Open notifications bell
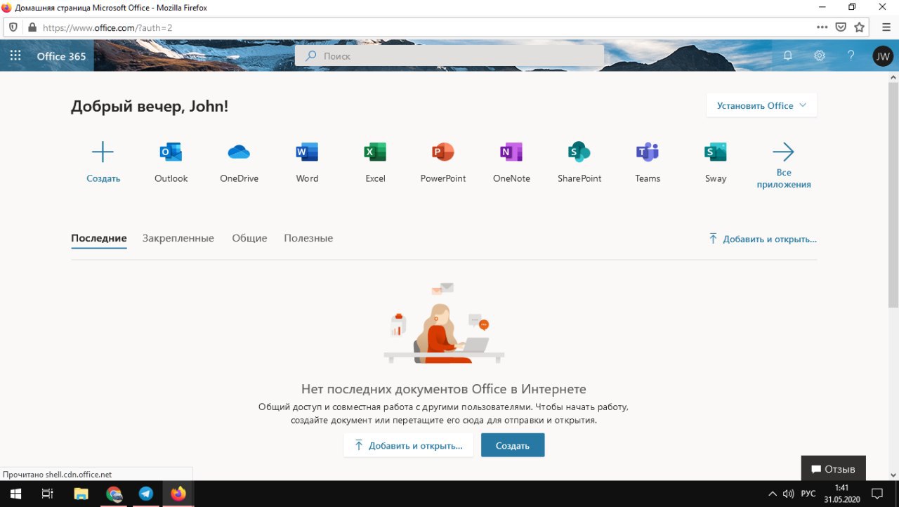Image resolution: width=899 pixels, height=507 pixels. tap(788, 55)
